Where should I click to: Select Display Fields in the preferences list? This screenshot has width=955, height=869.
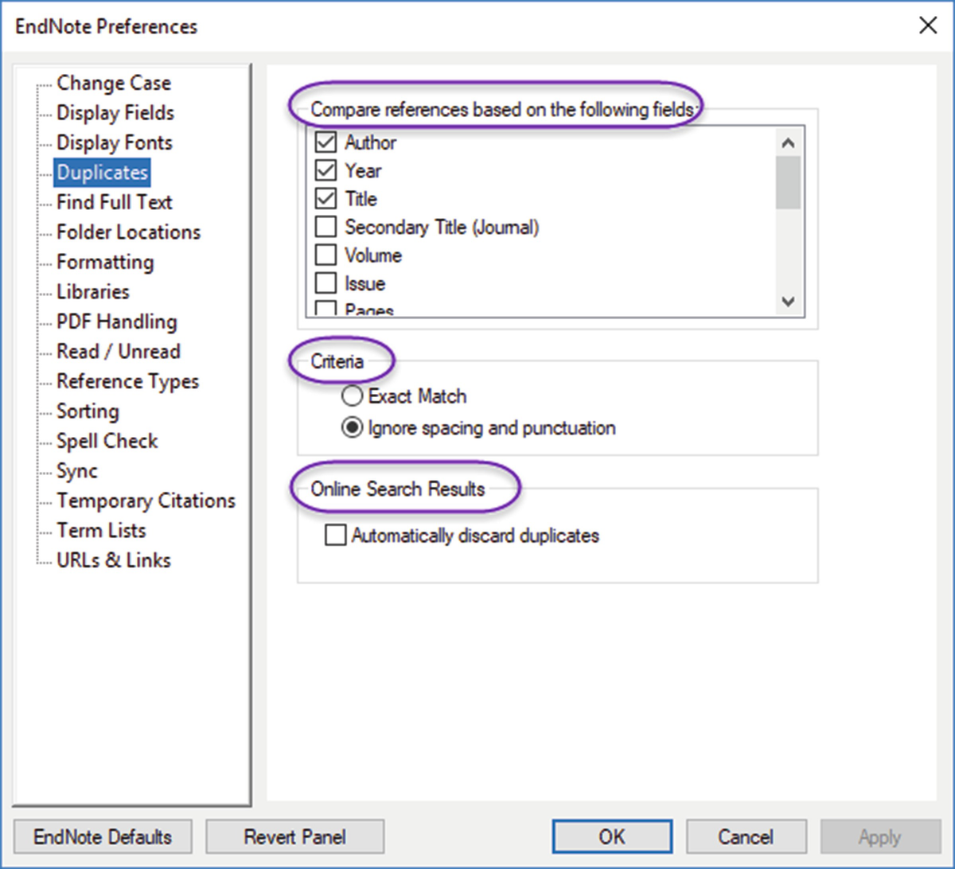pos(115,113)
